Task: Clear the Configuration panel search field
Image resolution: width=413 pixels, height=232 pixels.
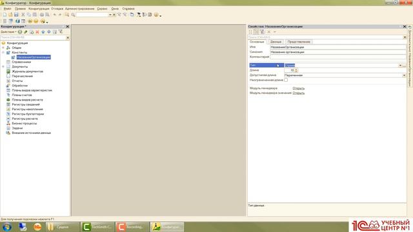Action: 68,37
